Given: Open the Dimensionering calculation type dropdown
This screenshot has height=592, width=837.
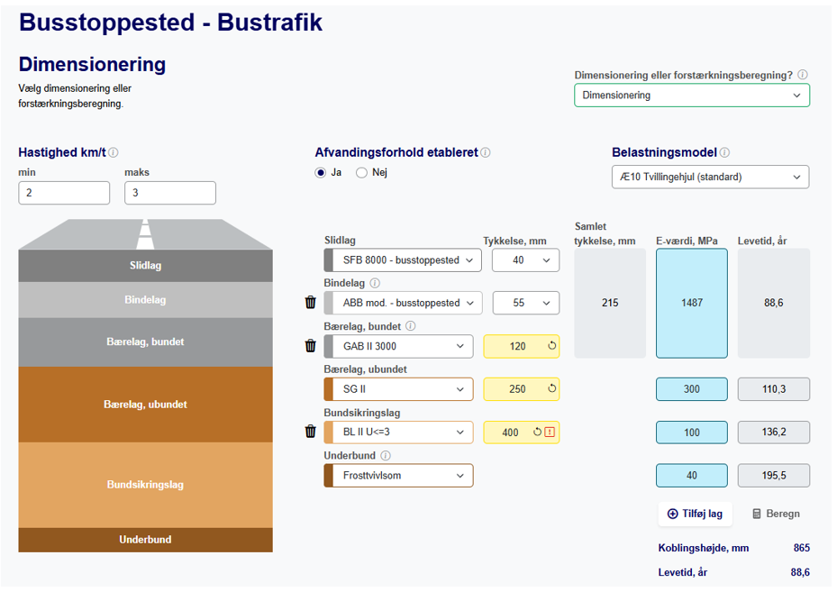Looking at the screenshot, I should point(691,96).
